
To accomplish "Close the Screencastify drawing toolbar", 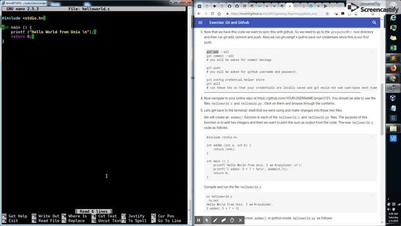I will pyautogui.click(x=241, y=220).
